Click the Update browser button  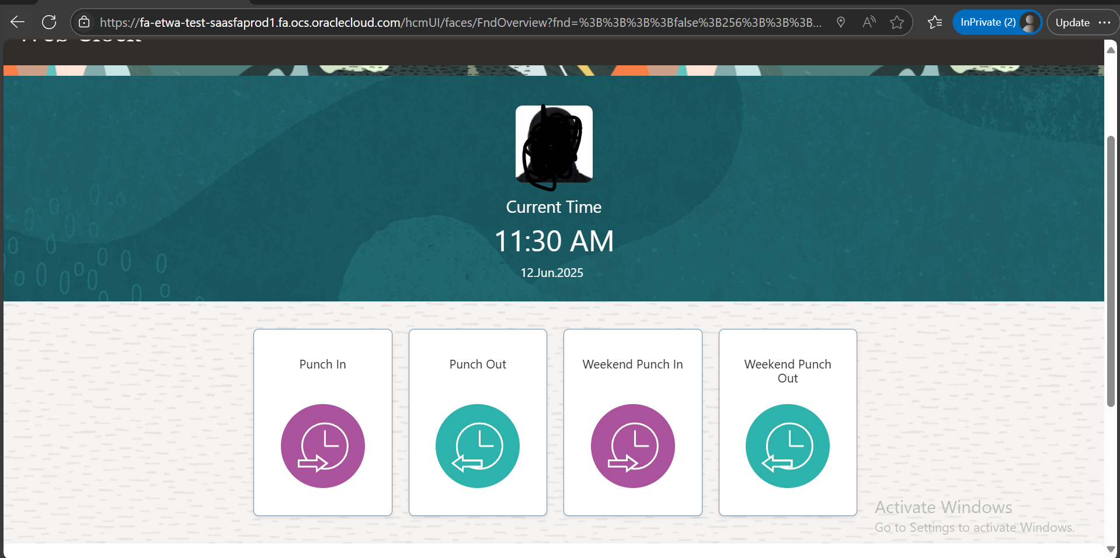(x=1072, y=22)
